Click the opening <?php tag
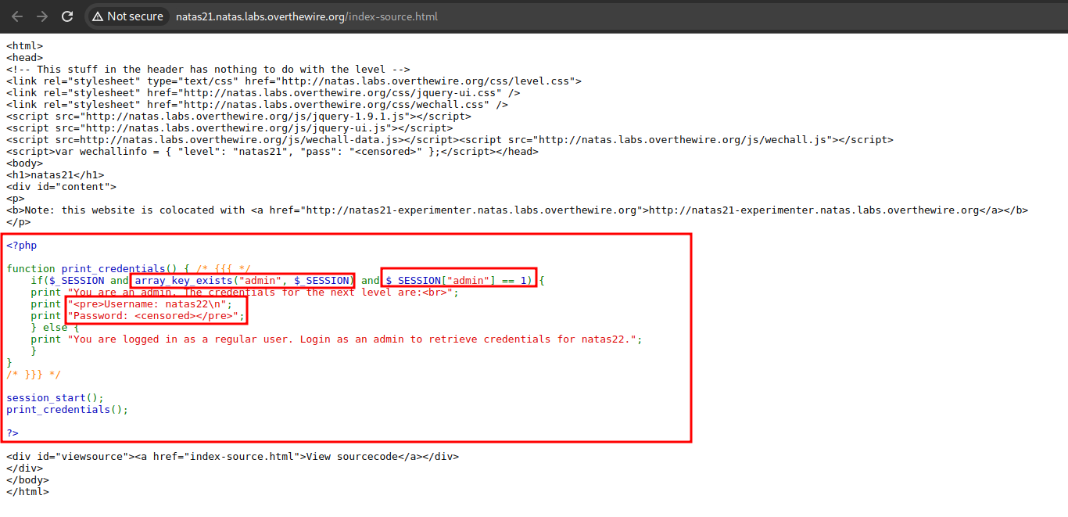 22,246
